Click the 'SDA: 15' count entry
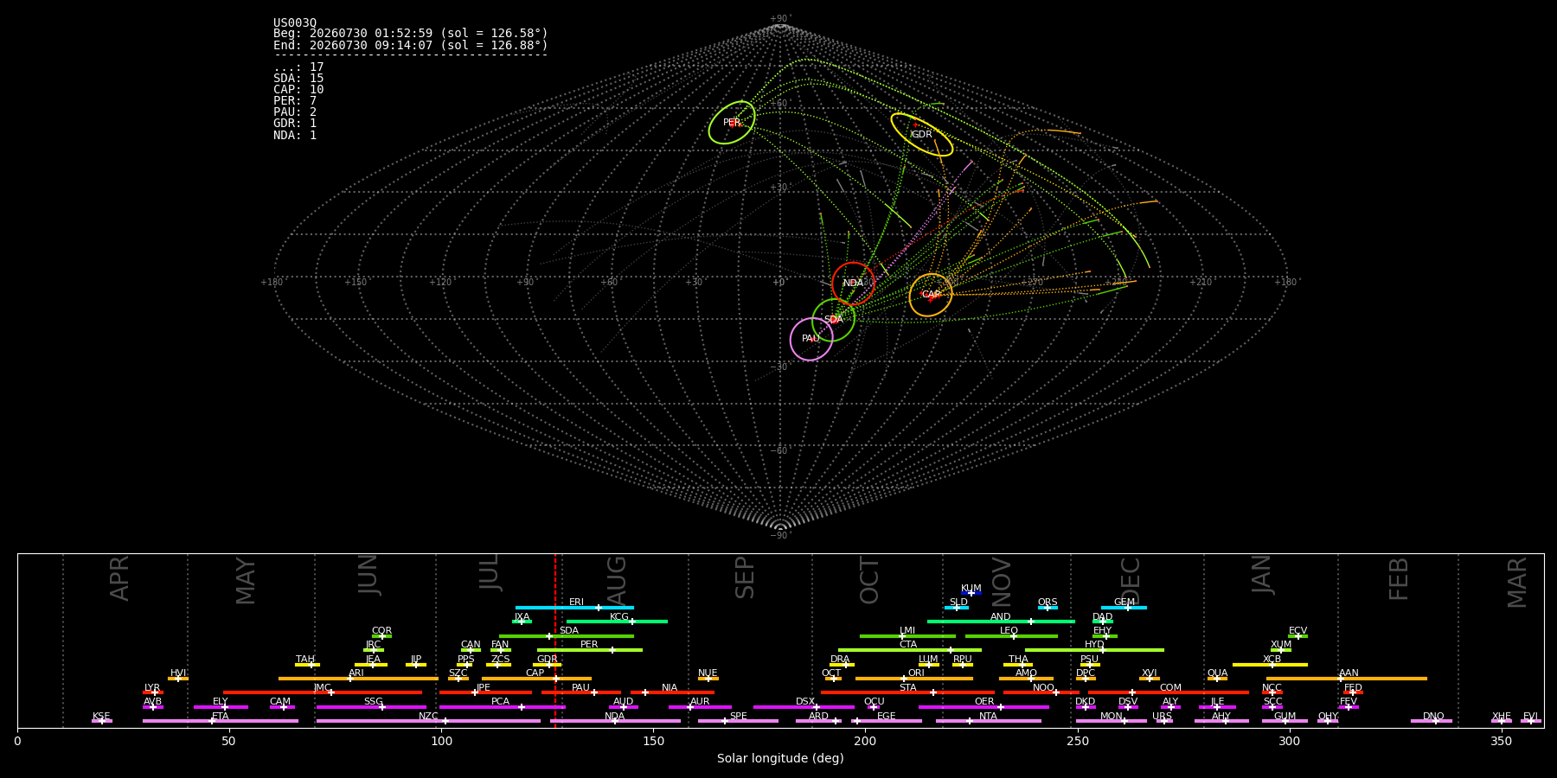Screen dimensions: 1557x778 [x=298, y=79]
